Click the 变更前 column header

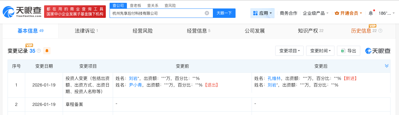pyautogui.click(x=182, y=66)
